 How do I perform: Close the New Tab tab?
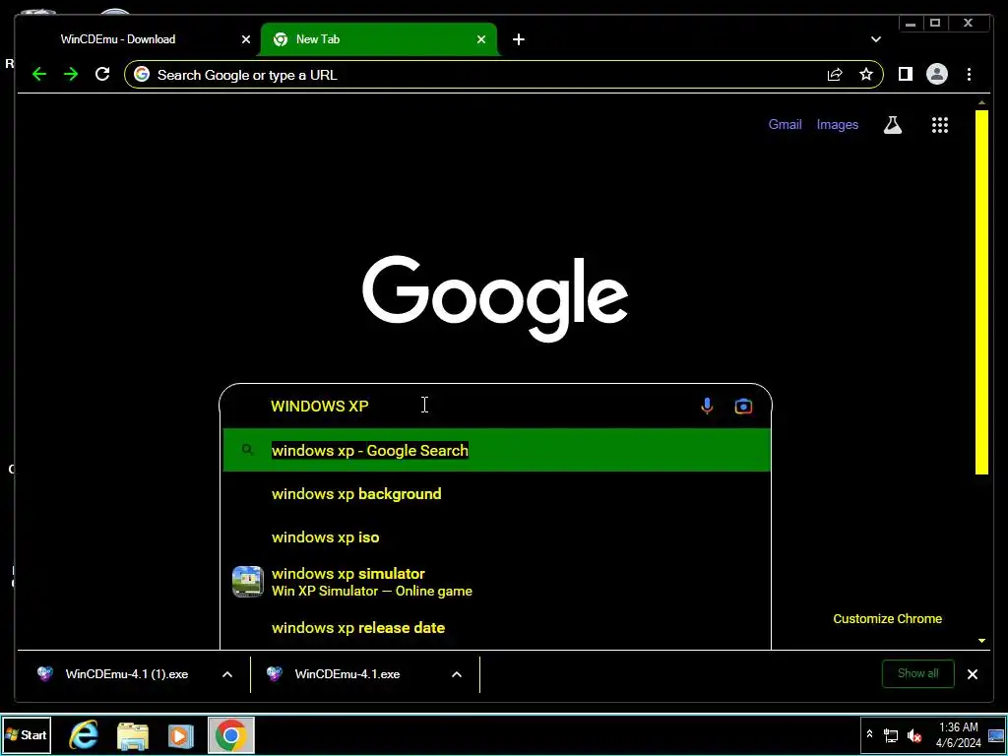pos(480,39)
